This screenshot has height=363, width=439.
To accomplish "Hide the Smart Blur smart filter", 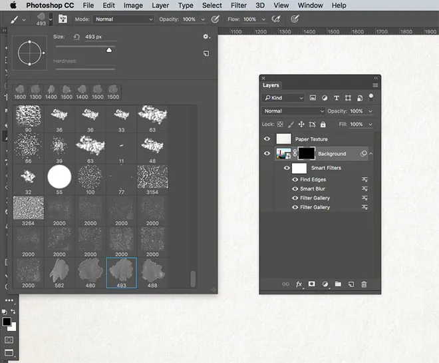I will point(295,189).
